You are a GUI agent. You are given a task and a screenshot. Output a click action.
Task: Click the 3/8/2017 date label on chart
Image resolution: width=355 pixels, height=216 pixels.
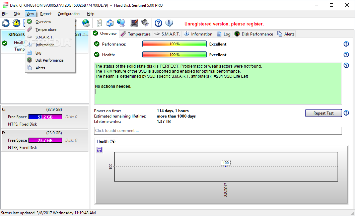click(x=226, y=190)
